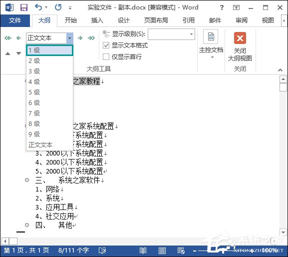Click outline bullet beside 四、其他
This screenshot has width=288, height=257.
click(27, 225)
